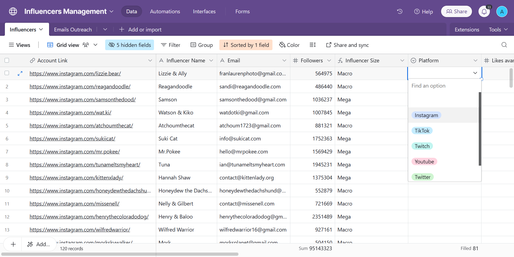Image resolution: width=514 pixels, height=257 pixels.
Task: Check the first row checkbox
Action: tap(7, 73)
